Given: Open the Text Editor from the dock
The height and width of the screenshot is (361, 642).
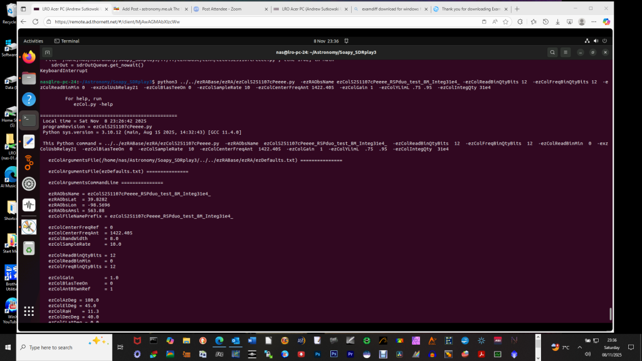Looking at the screenshot, I should click(29, 142).
